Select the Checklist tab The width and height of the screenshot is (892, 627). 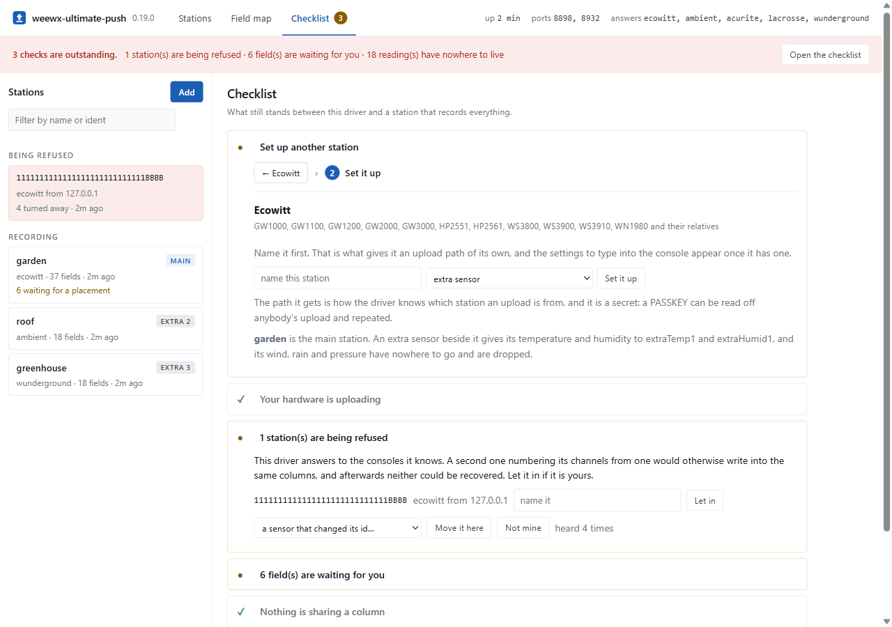(319, 18)
